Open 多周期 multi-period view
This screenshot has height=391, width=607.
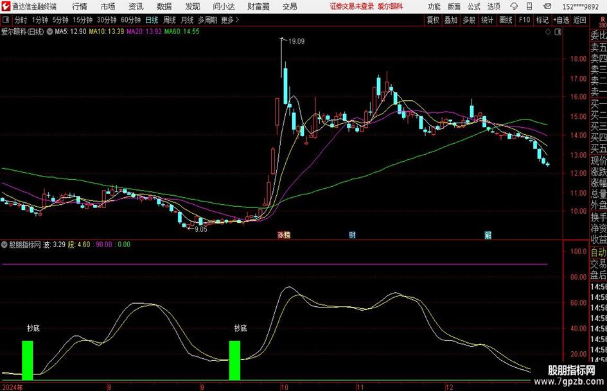pyautogui.click(x=207, y=20)
